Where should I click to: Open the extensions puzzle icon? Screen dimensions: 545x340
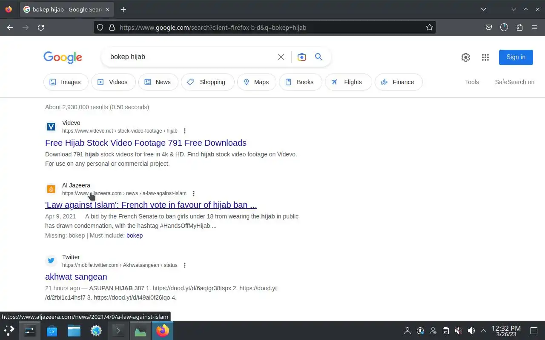coord(519,27)
